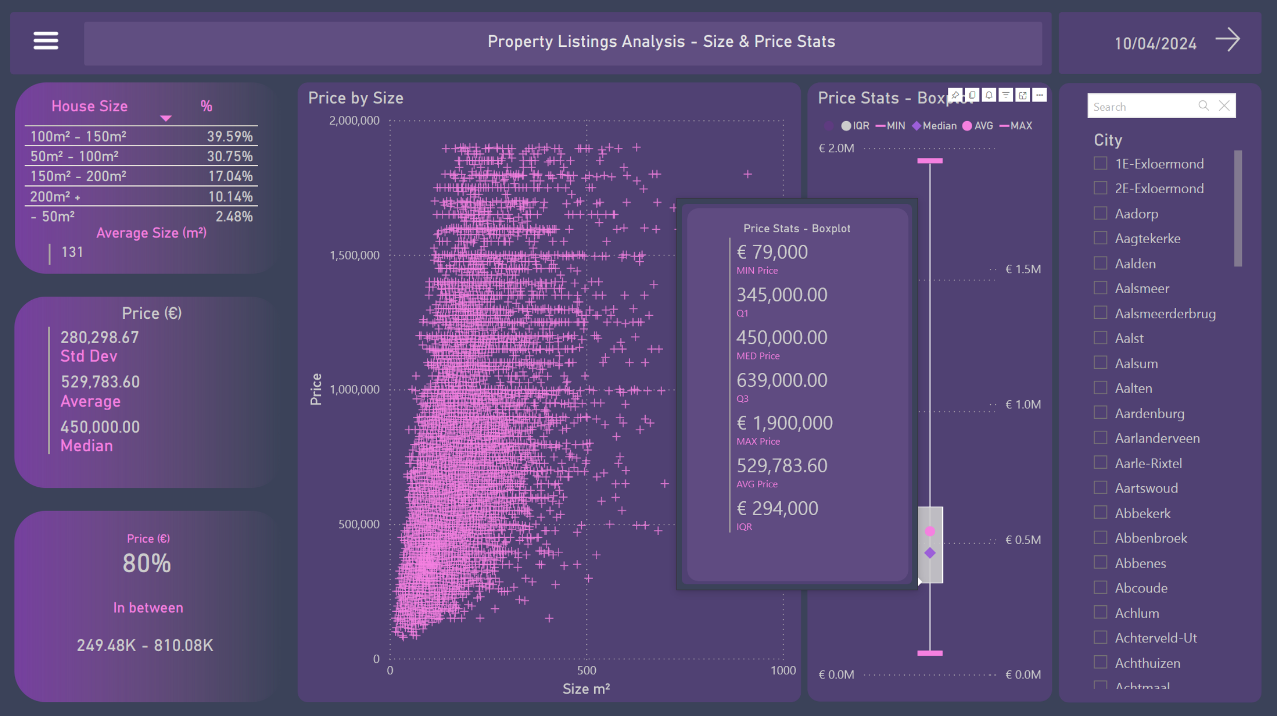Viewport: 1277px width, 716px height.
Task: Click the 249.48K - 810.08K range text
Action: [145, 645]
